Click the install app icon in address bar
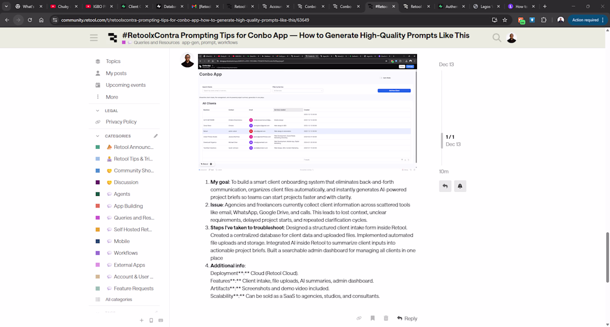610x327 pixels. coord(495,20)
